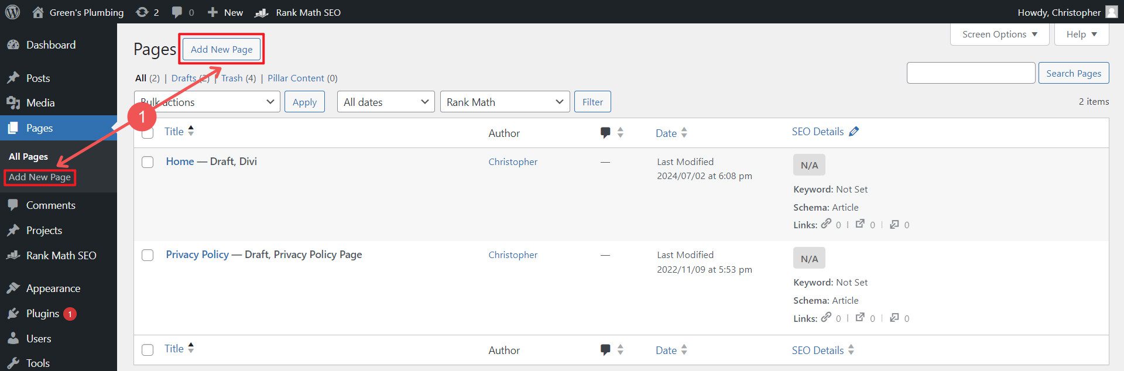This screenshot has height=371, width=1124.
Task: Click the user avatar next to Howdy, Christopher
Action: (x=1111, y=12)
